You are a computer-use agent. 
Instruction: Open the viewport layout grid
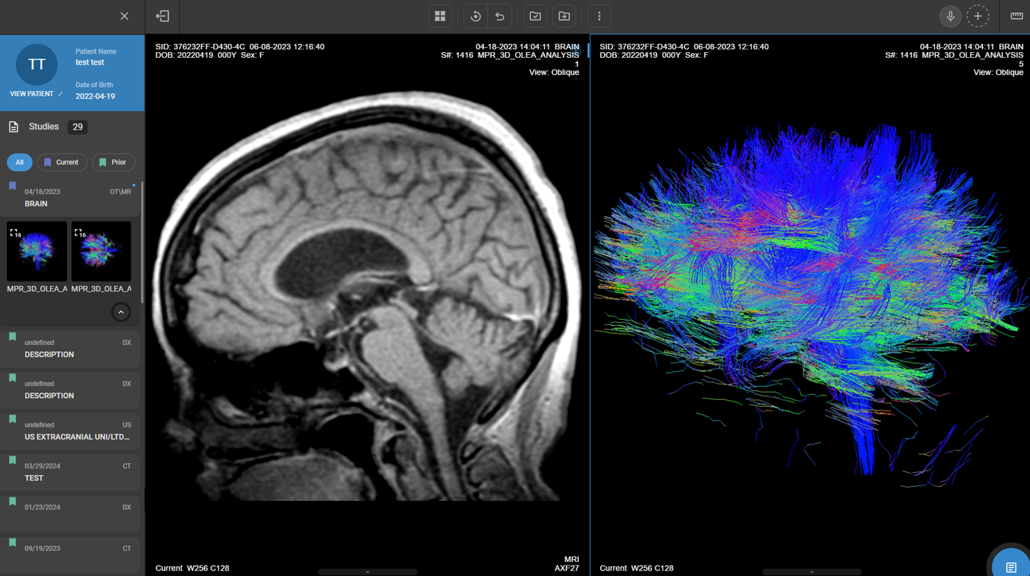point(440,16)
